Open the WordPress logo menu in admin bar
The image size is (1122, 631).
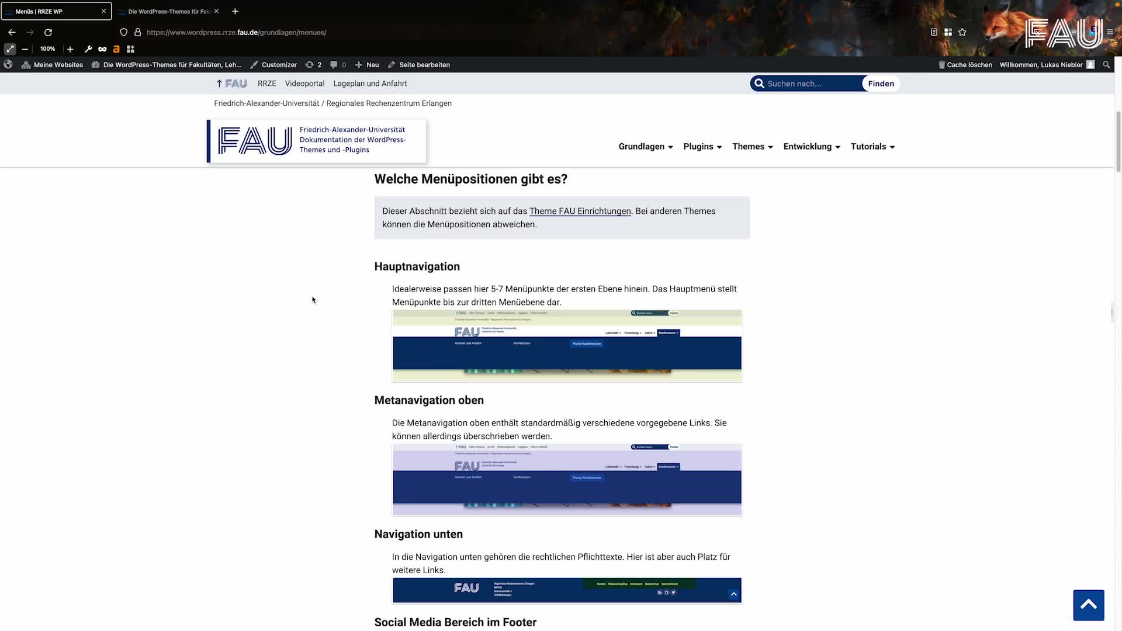tap(8, 64)
